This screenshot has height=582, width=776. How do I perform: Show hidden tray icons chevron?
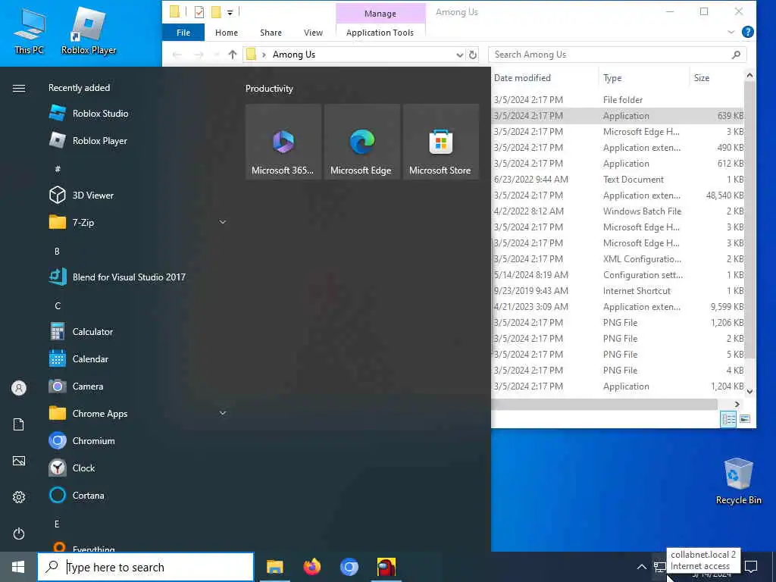tap(641, 567)
